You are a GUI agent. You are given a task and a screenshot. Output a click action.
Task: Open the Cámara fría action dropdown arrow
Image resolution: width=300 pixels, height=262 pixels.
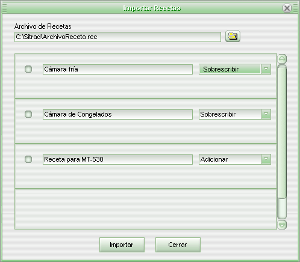[266, 69]
